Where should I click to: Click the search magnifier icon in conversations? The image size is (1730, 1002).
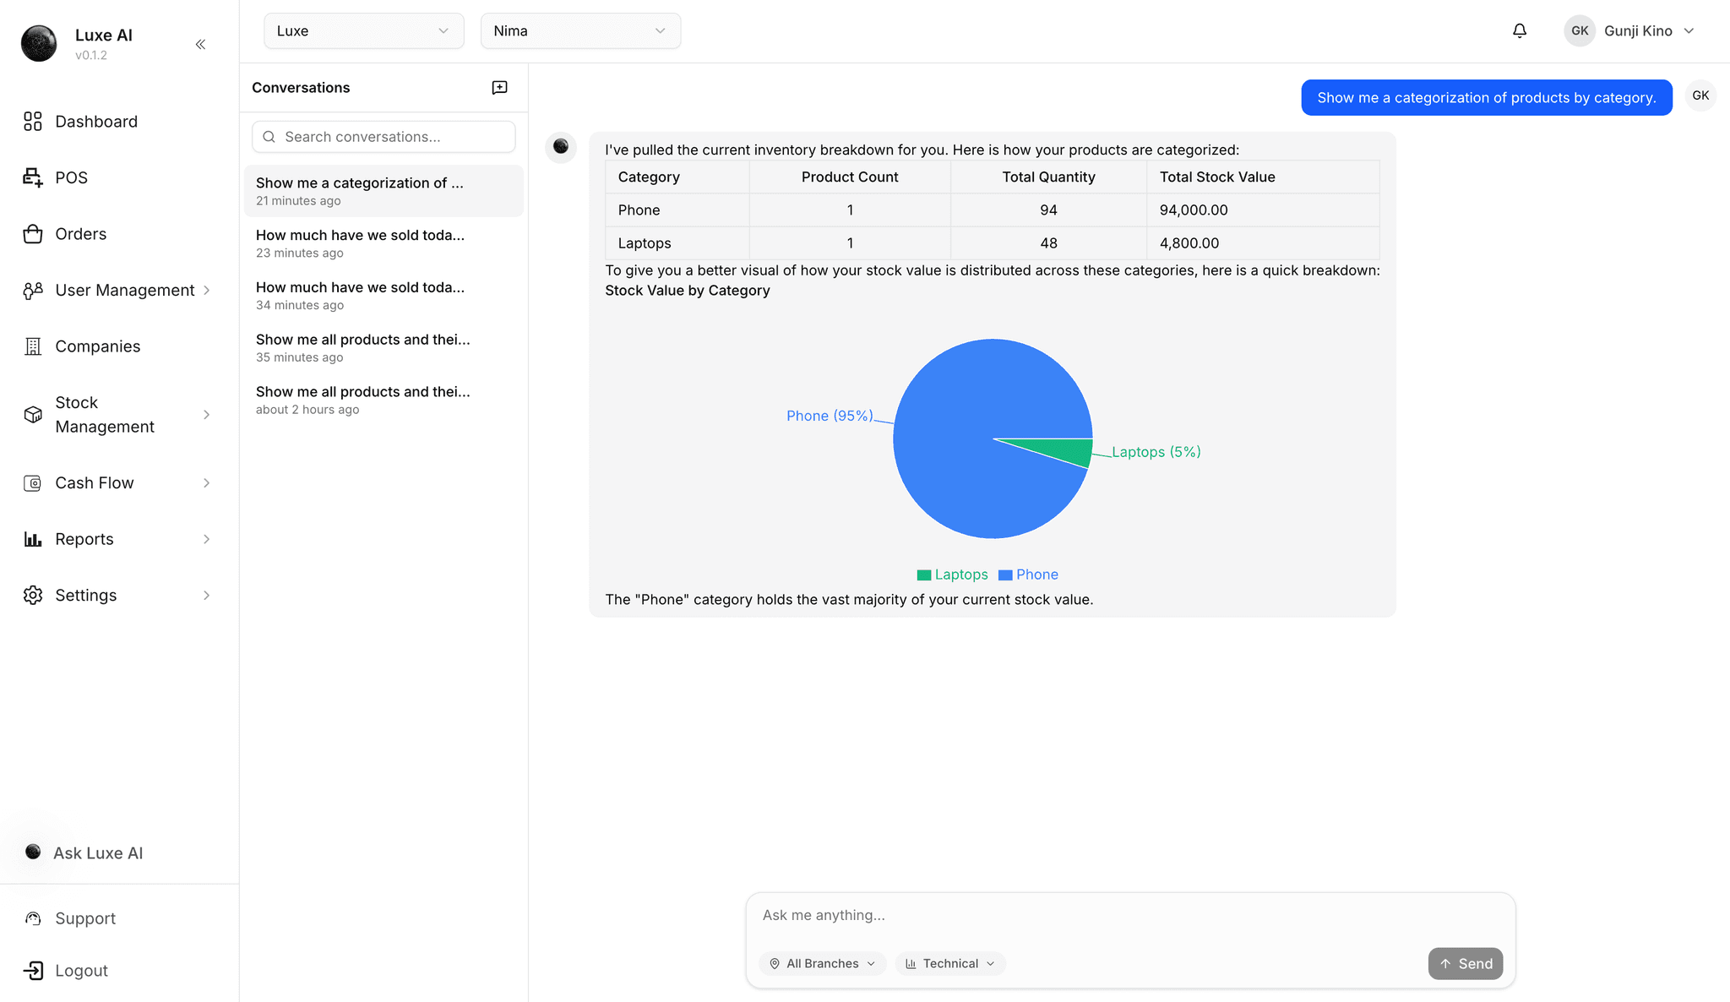point(269,137)
